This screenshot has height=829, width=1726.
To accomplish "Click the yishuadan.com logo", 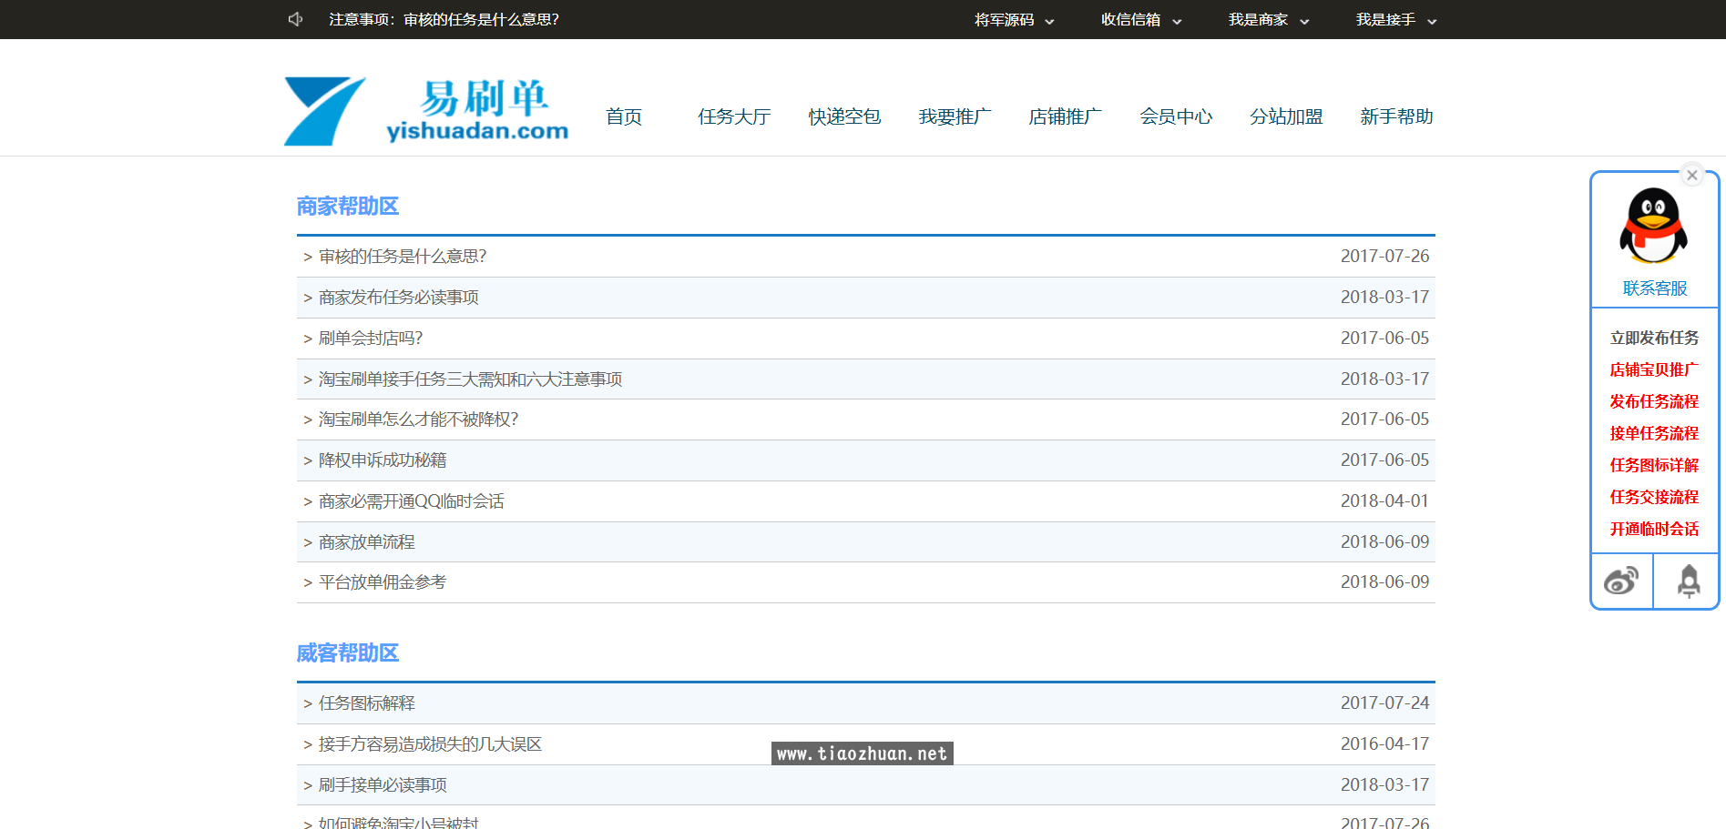I will coord(426,110).
